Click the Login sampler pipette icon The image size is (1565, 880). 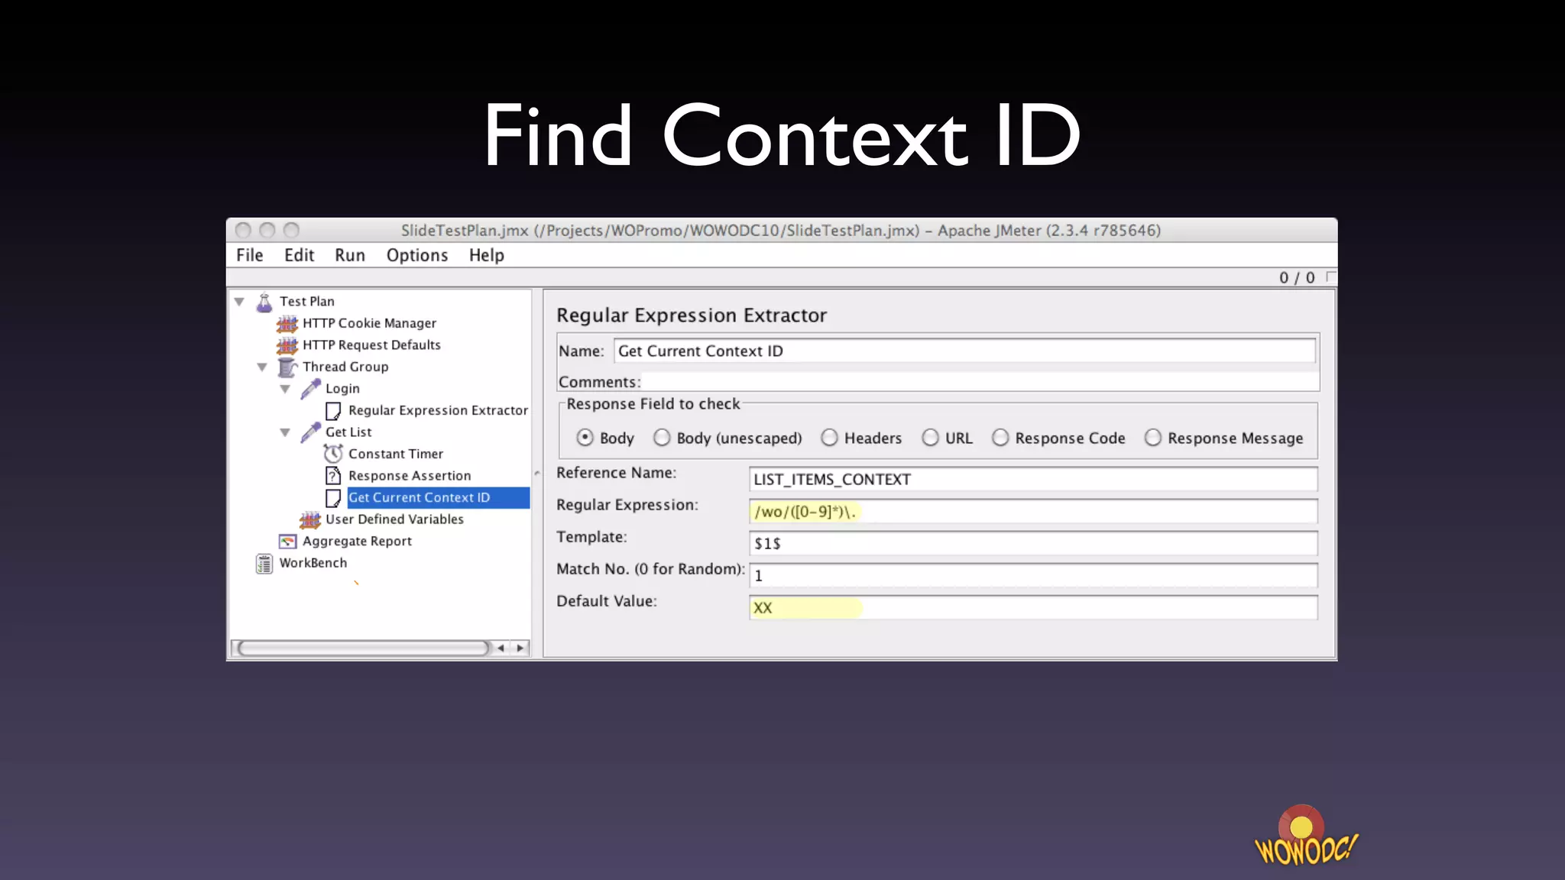[310, 389]
